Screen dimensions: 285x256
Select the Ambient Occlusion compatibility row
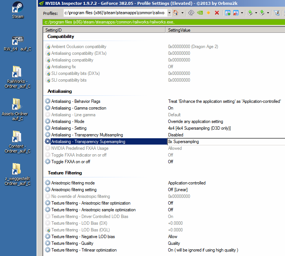pyautogui.click(x=164, y=47)
